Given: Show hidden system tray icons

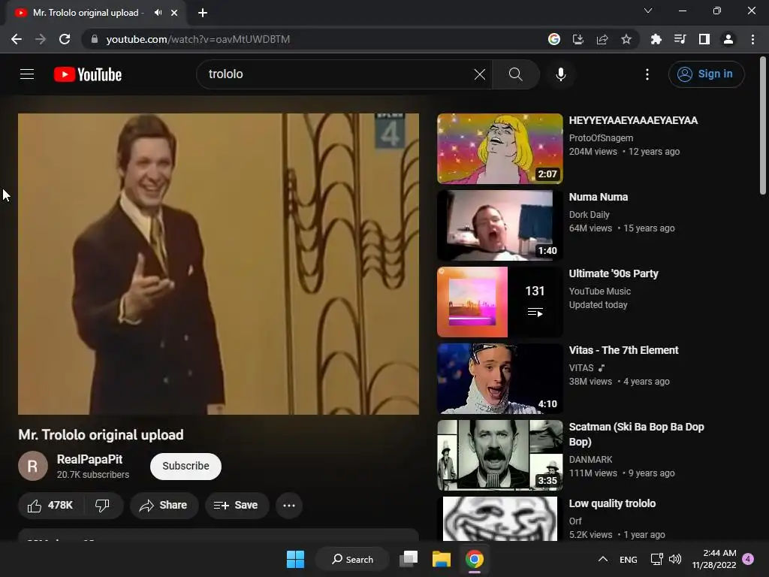Looking at the screenshot, I should (603, 559).
